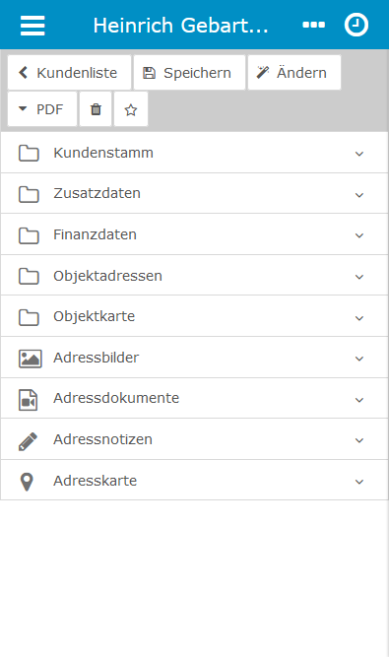
Task: Click the Adressbilder picture icon
Action: [31, 359]
